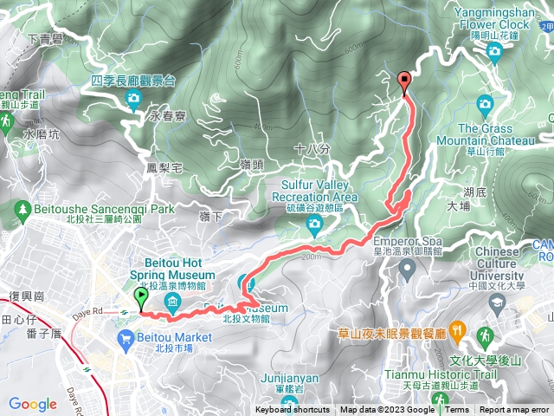Select the orange restaurant fork-knife icon
The image size is (554, 416).
(457, 331)
